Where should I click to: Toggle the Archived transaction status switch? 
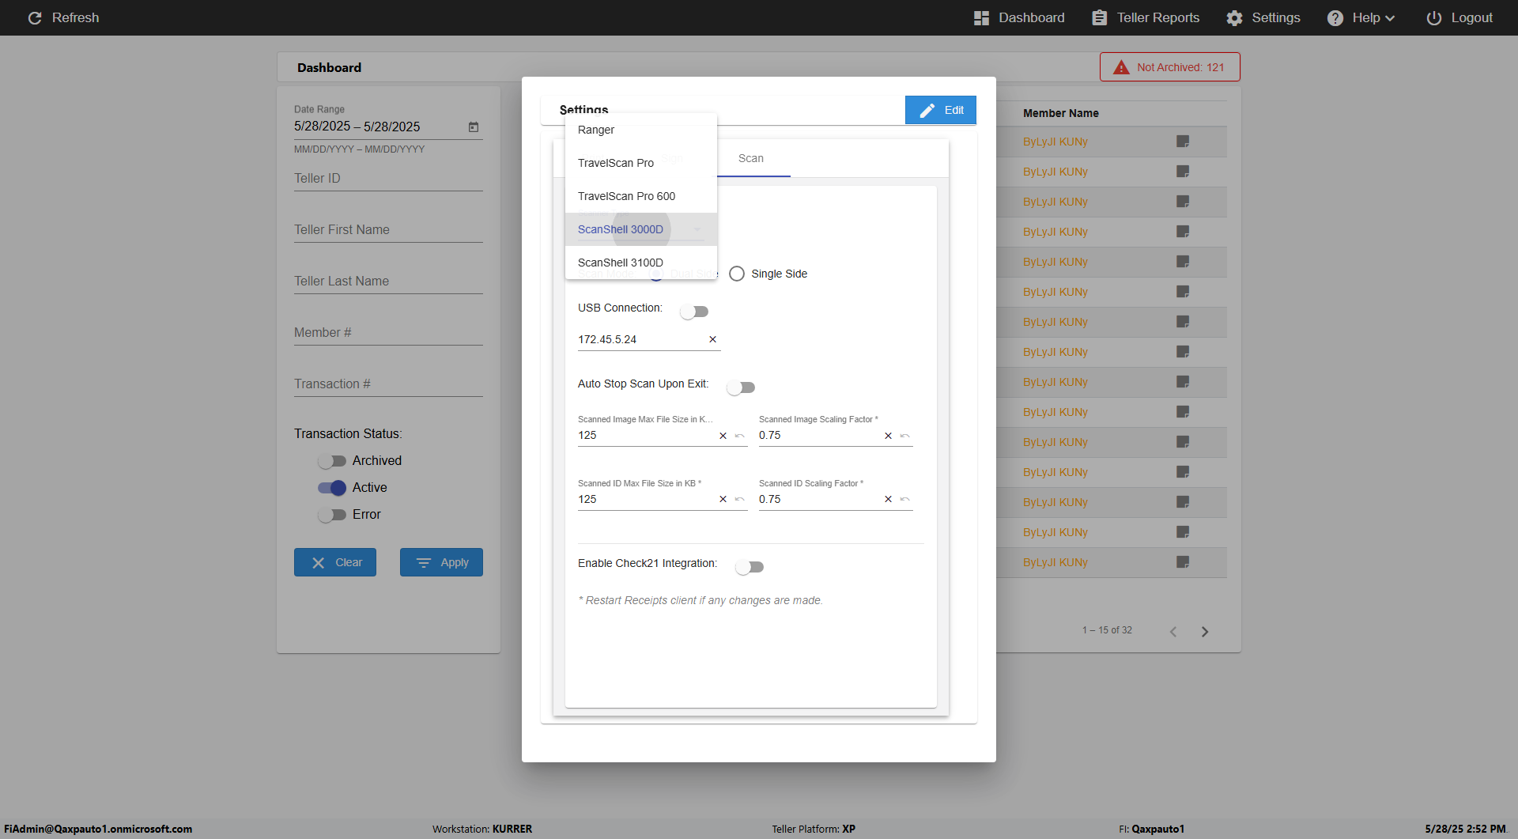(x=332, y=461)
